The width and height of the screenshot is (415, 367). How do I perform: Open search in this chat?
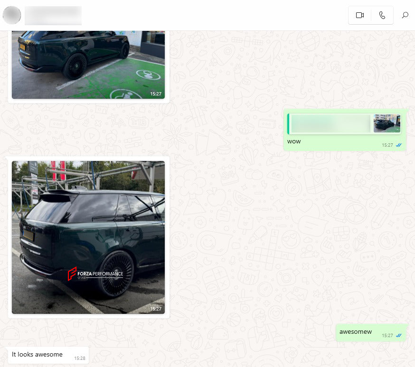[405, 15]
